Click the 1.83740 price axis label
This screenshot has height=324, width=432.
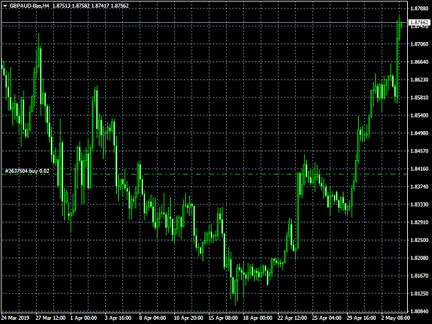click(x=420, y=187)
